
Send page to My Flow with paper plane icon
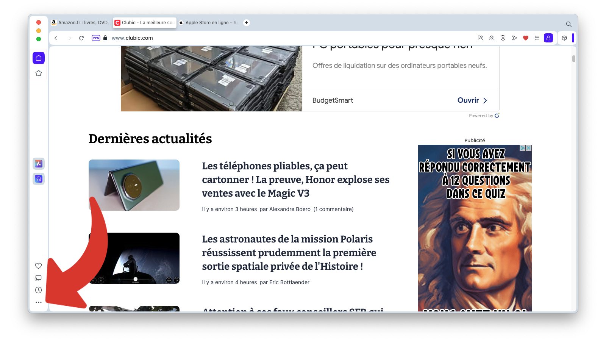pos(514,38)
